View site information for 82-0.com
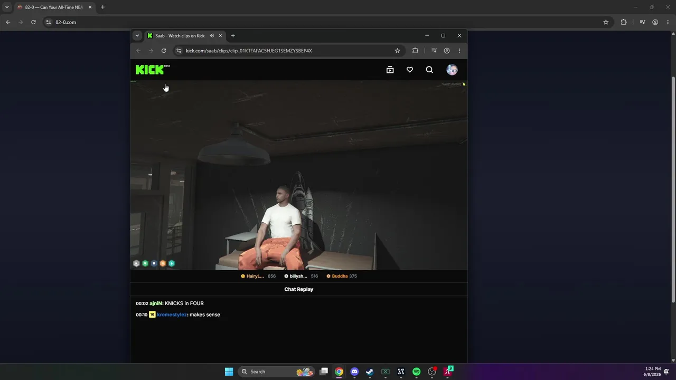 [x=49, y=22]
